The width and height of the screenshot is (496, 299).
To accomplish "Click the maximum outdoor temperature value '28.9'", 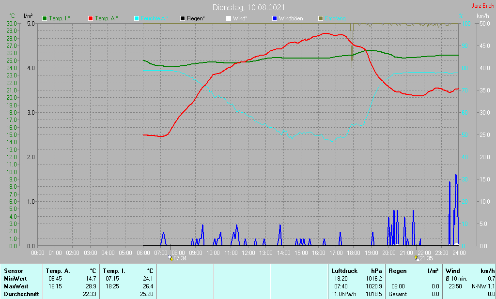I will (91, 286).
